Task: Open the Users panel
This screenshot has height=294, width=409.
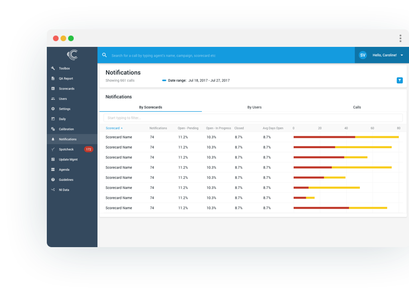Action: click(62, 98)
